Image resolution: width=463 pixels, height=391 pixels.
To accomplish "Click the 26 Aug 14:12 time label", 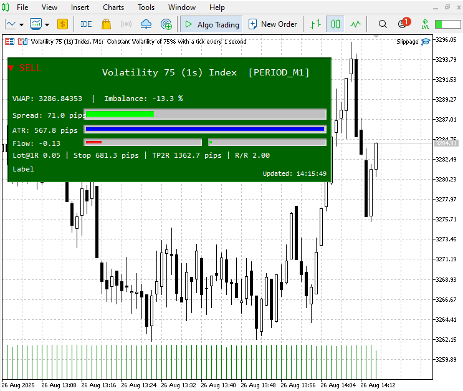I will click(x=378, y=385).
